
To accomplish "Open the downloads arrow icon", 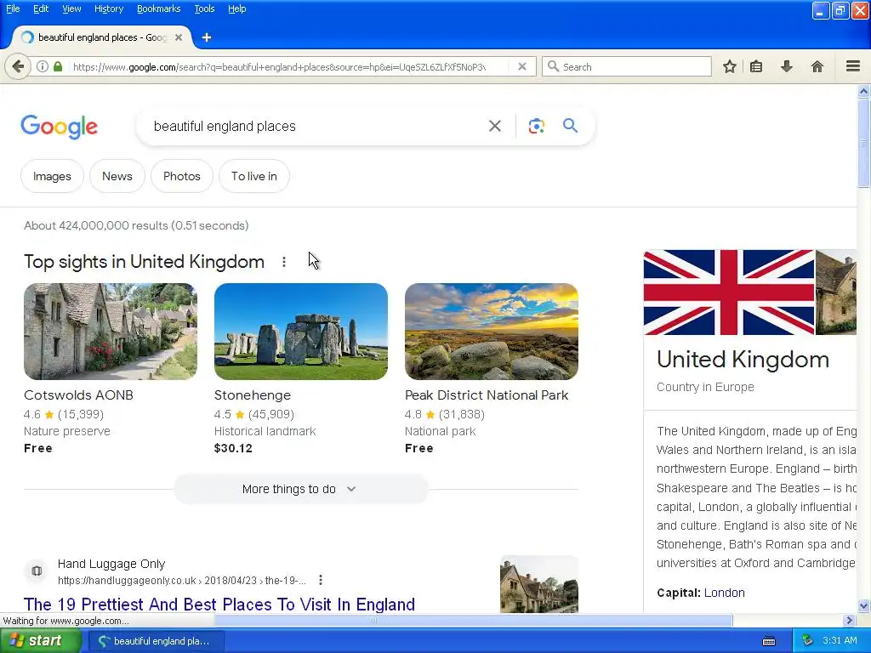I will click(787, 66).
